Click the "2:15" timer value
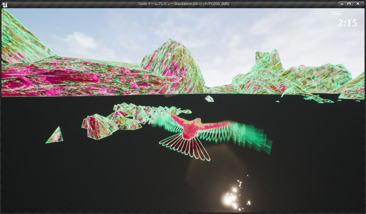This screenshot has height=214, width=366. click(347, 23)
